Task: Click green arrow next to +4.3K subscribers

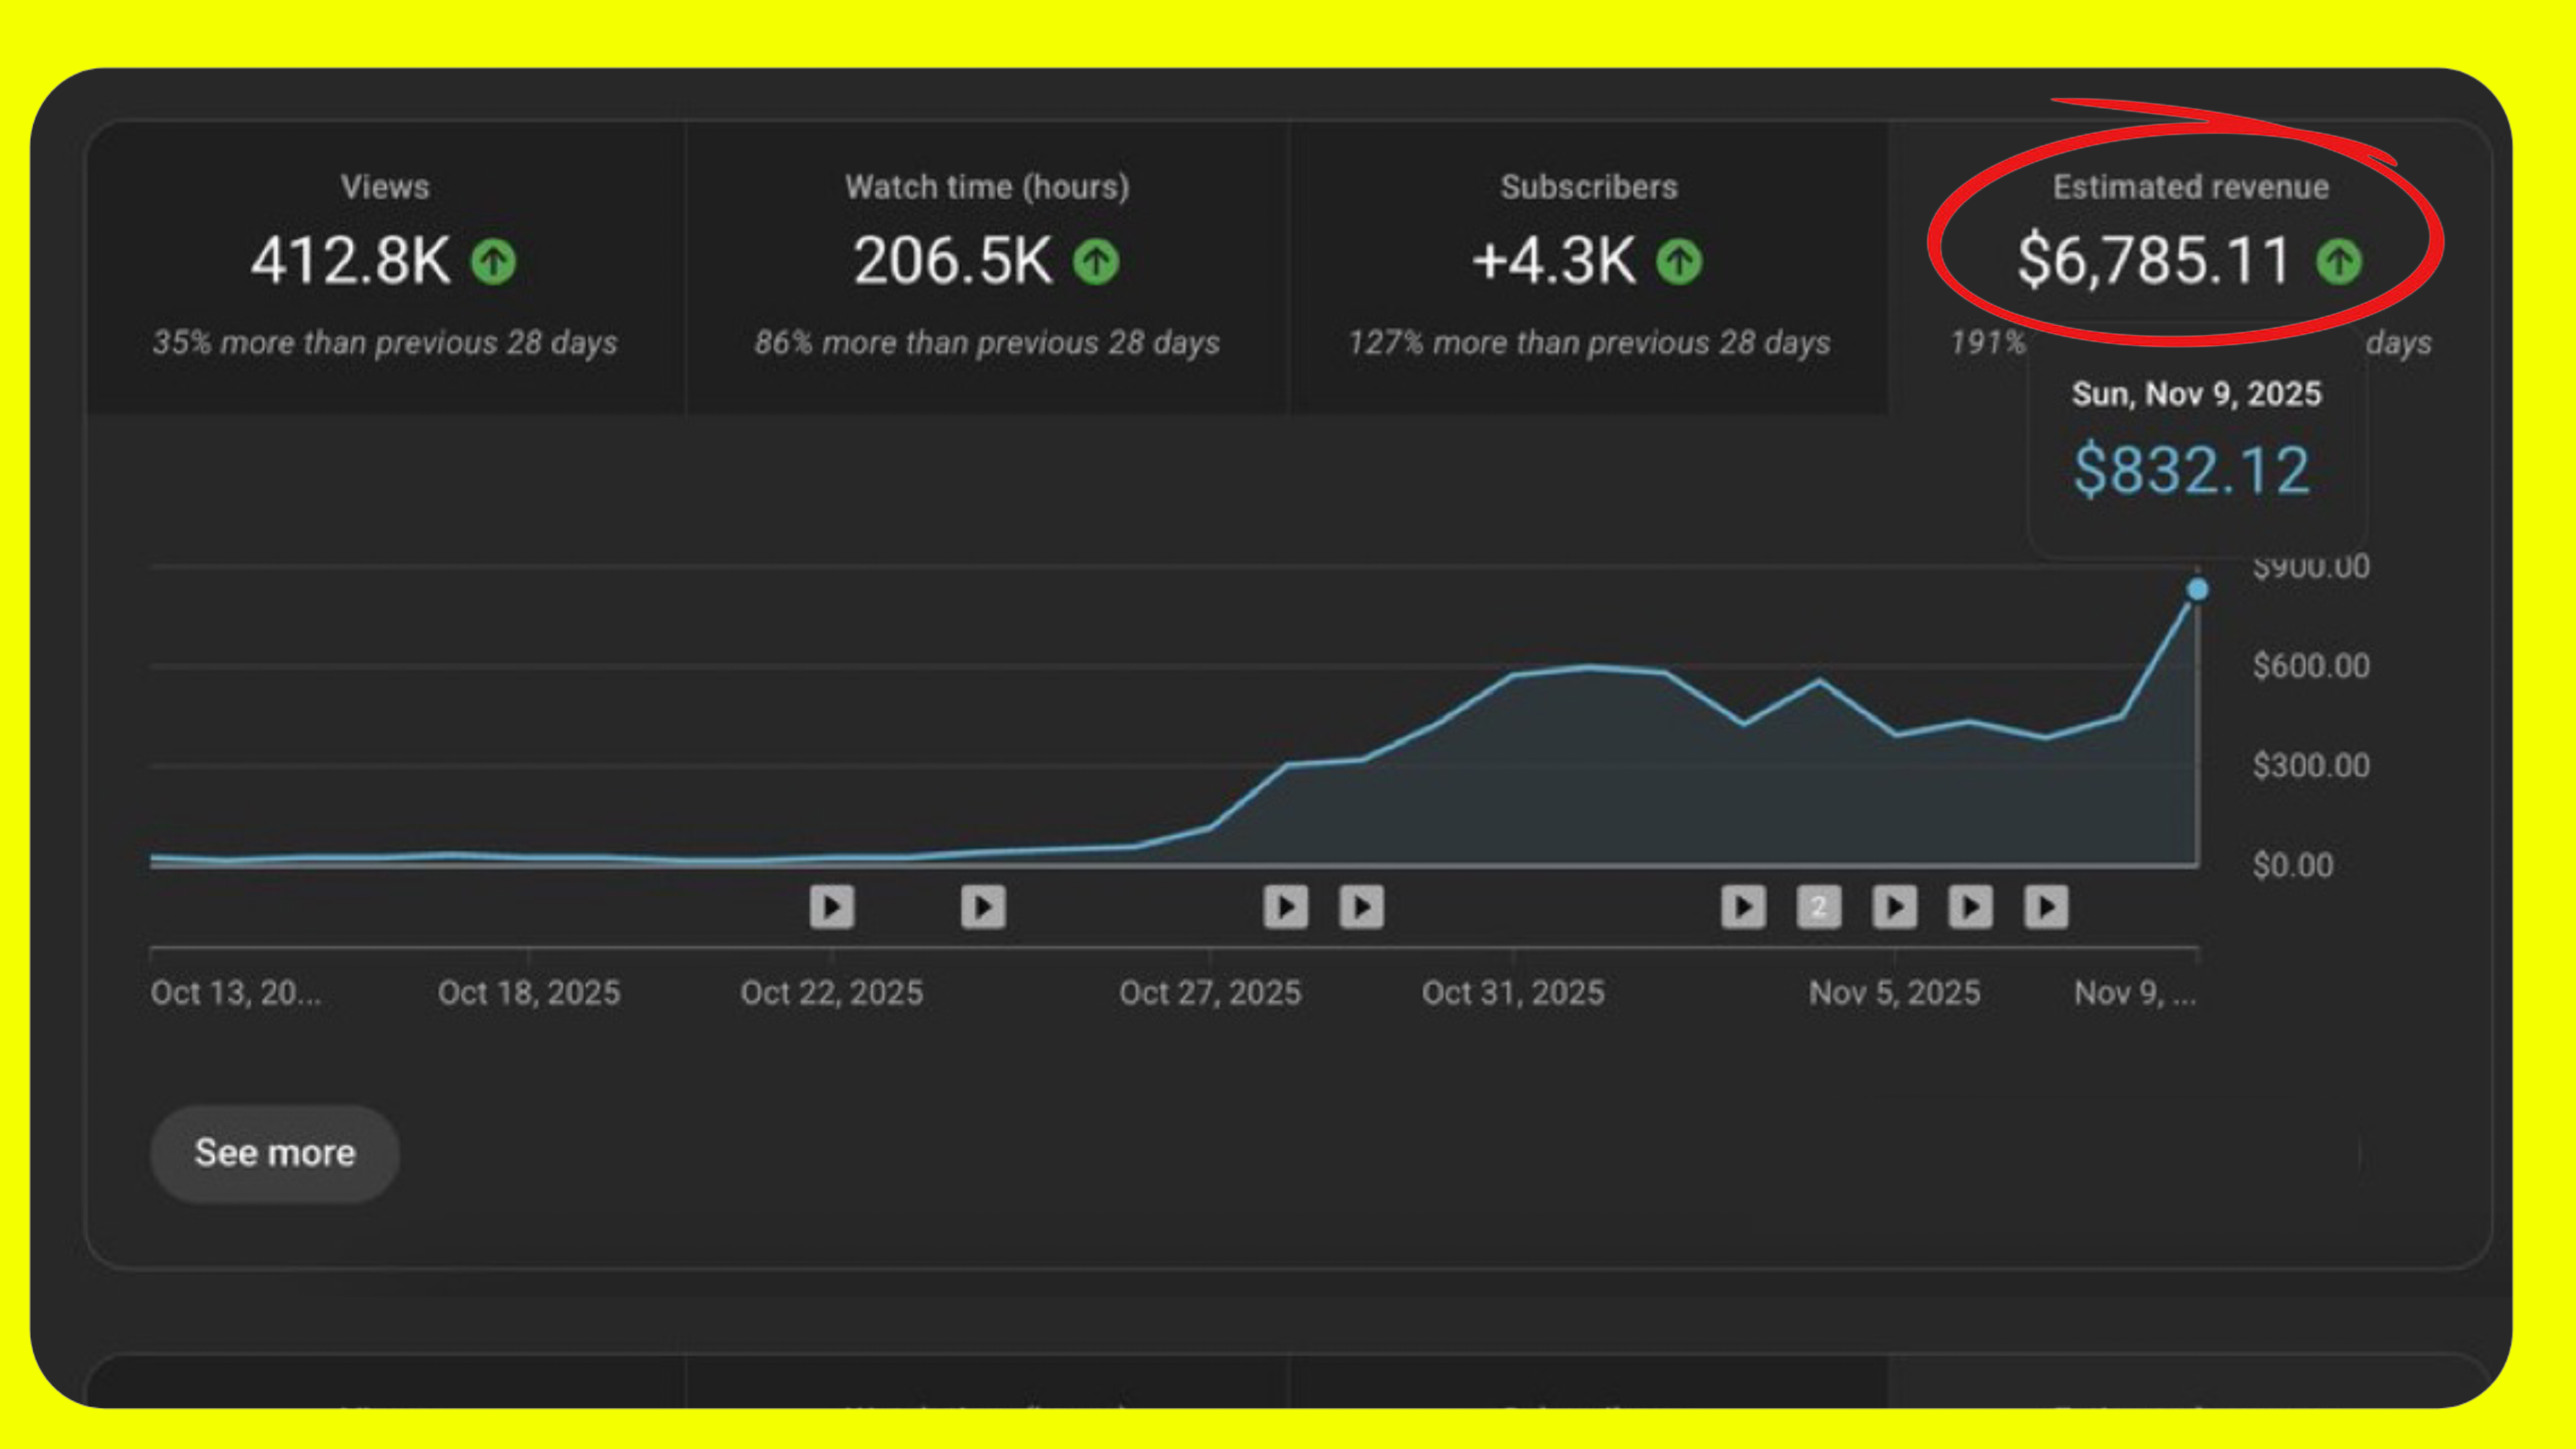Action: point(1679,262)
